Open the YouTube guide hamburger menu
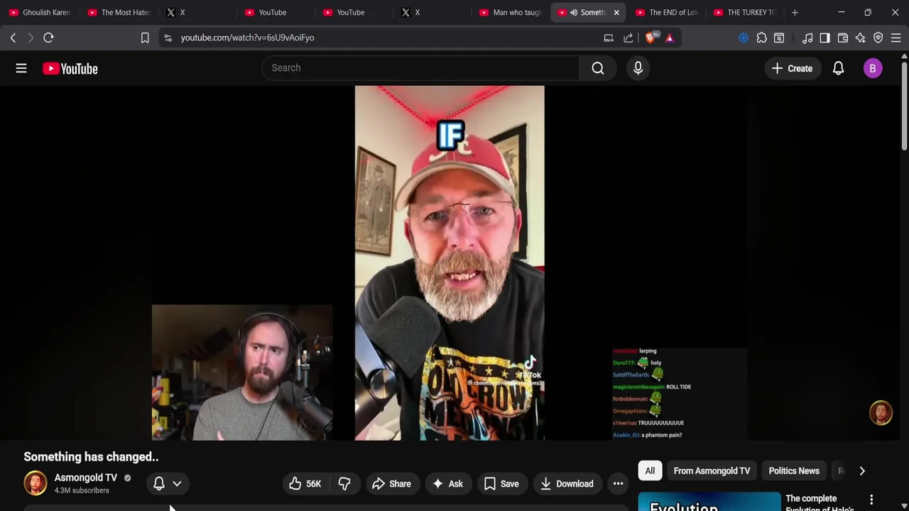 21,68
